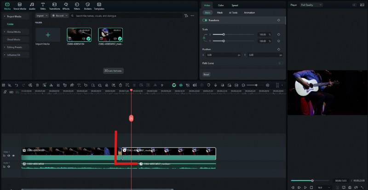The image size is (368, 190).
Task: Click the Stop button in player
Action: (311, 188)
